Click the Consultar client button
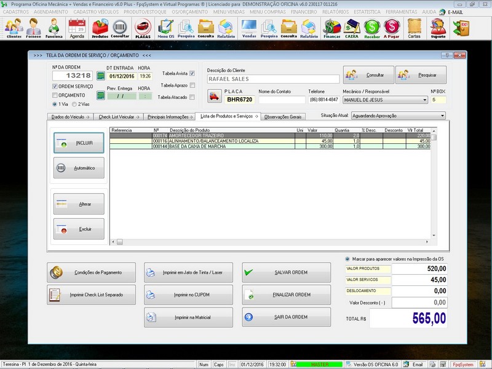This screenshot has height=369, width=492. click(368, 75)
